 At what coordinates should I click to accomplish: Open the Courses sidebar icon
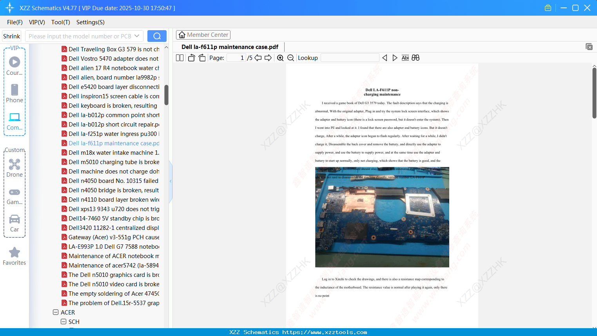(15, 66)
